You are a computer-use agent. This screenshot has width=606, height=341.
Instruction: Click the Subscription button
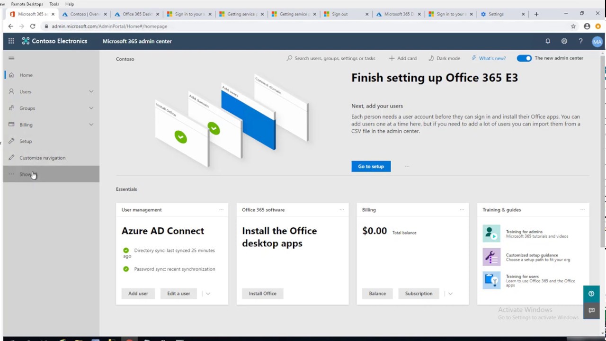(x=419, y=294)
